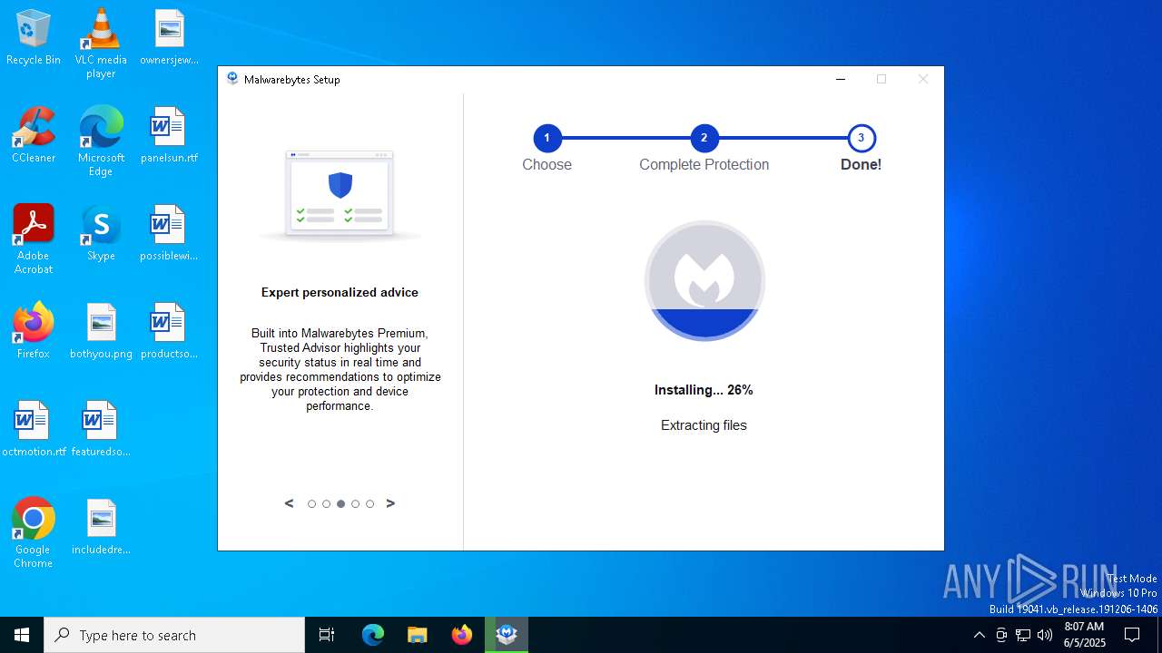Screen dimensions: 1162x653
Task: Select the ownersjew image file icon
Action: click(x=169, y=37)
